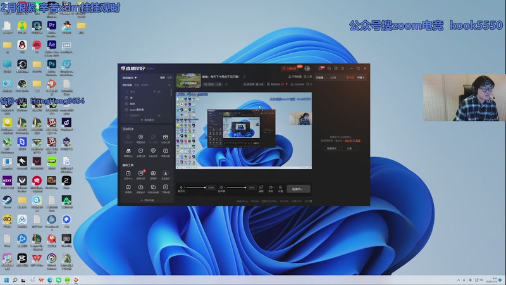The width and height of the screenshot is (506, 285).
Task: Expand the 常规模式 mode dropdown
Action: [130, 77]
